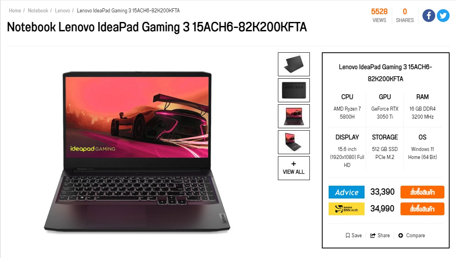Screen dimensions: 456x258
Task: Click the product name in spec box
Action: (385, 73)
